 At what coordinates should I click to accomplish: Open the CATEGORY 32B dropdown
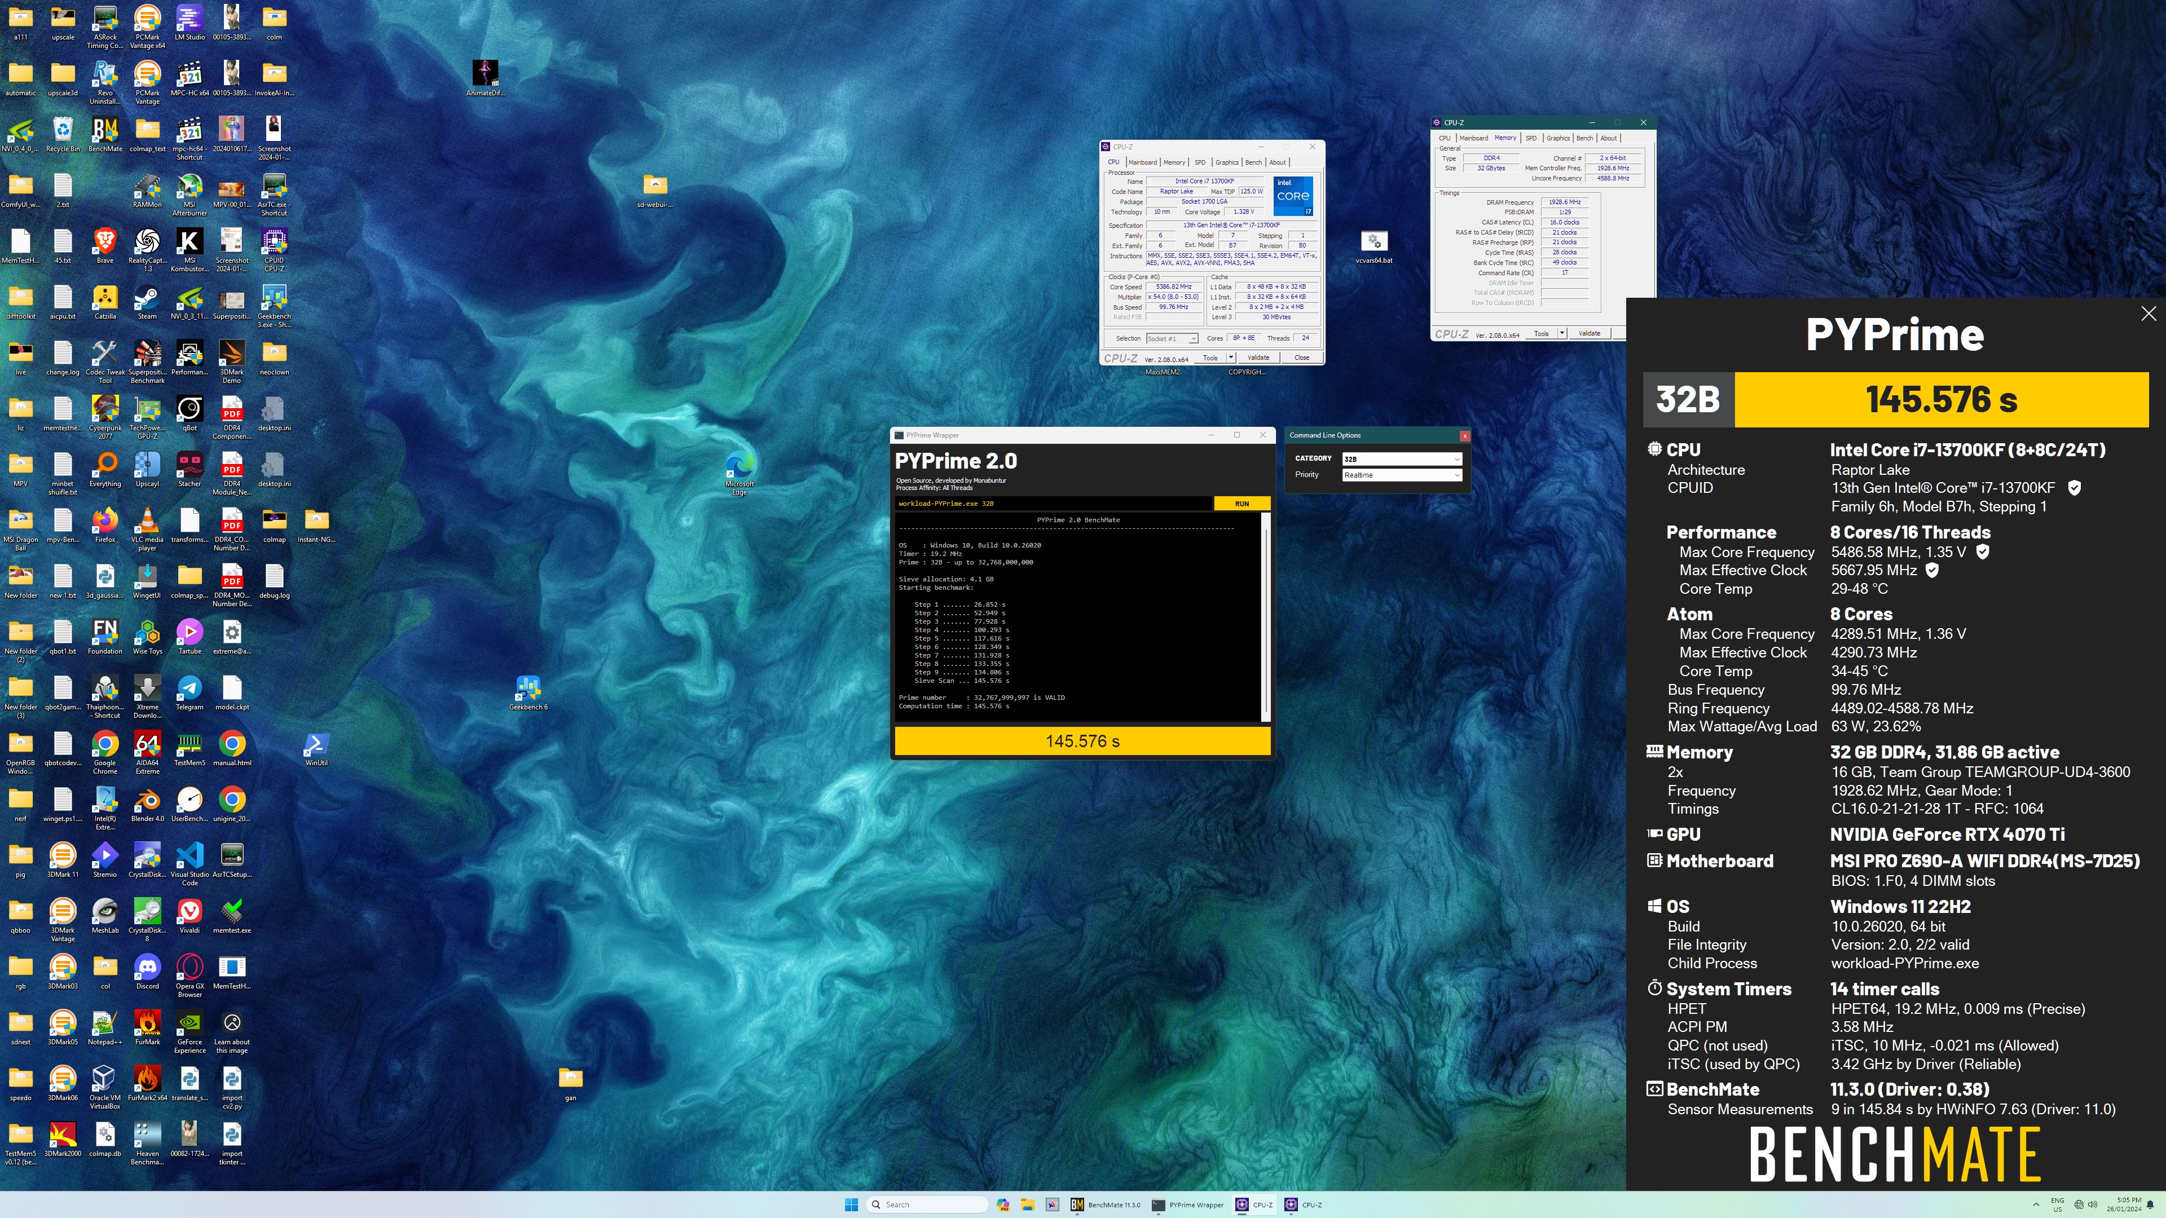[x=1402, y=459]
